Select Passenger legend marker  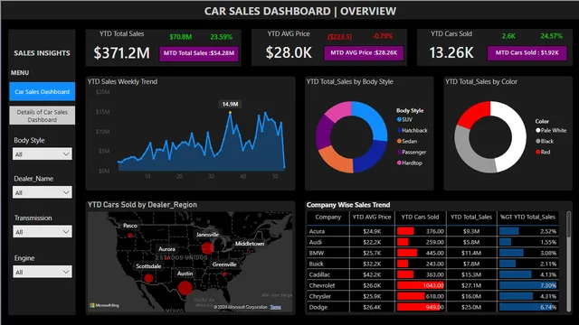pyautogui.click(x=399, y=153)
